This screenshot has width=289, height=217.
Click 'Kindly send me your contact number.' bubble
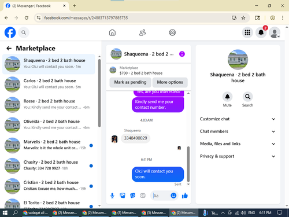point(158,105)
